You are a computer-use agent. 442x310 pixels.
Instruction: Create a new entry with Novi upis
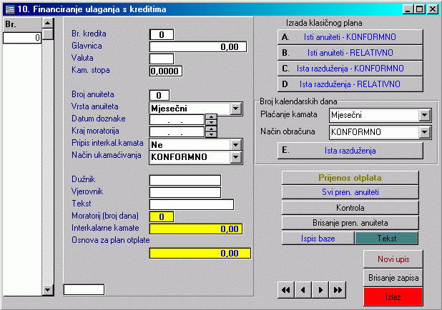393,259
